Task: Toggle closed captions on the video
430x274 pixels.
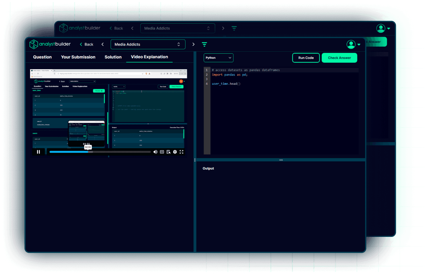Action: pyautogui.click(x=162, y=152)
